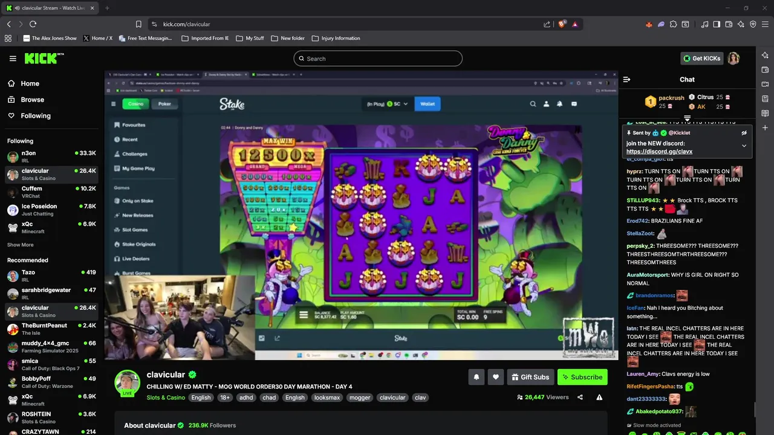Add item to browser side panel
Image resolution: width=774 pixels, height=435 pixels.
[x=766, y=127]
